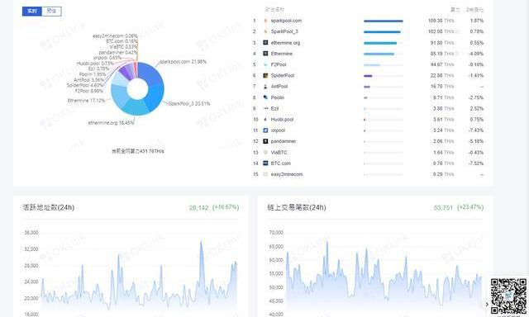Click the F2Pool logo icon

(265, 64)
